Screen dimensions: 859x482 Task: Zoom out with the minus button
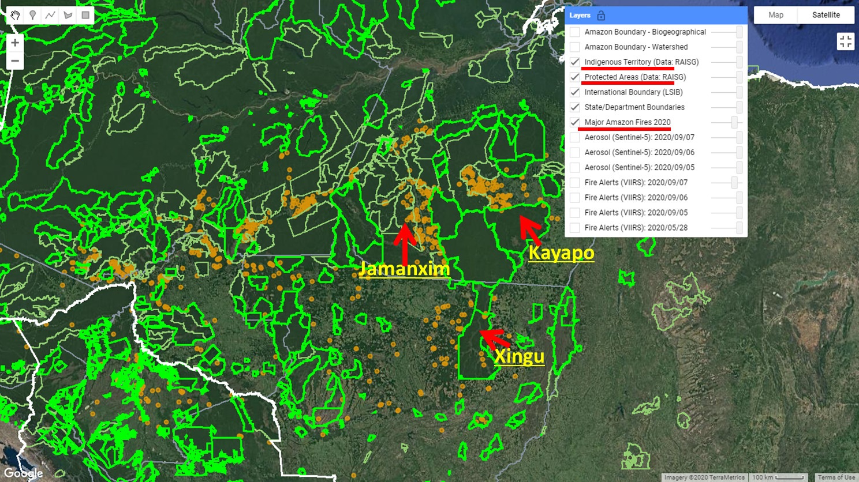(15, 61)
